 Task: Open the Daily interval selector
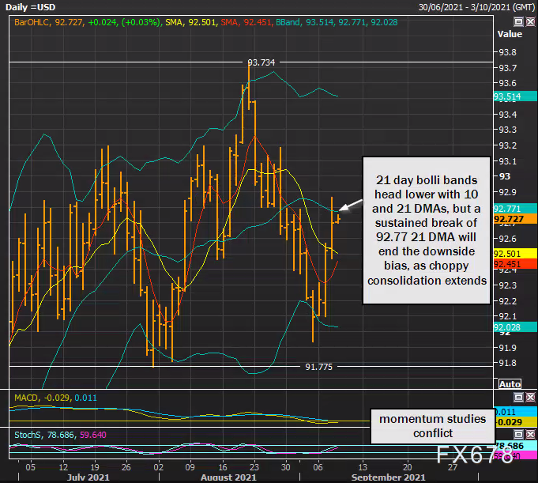pyautogui.click(x=15, y=7)
